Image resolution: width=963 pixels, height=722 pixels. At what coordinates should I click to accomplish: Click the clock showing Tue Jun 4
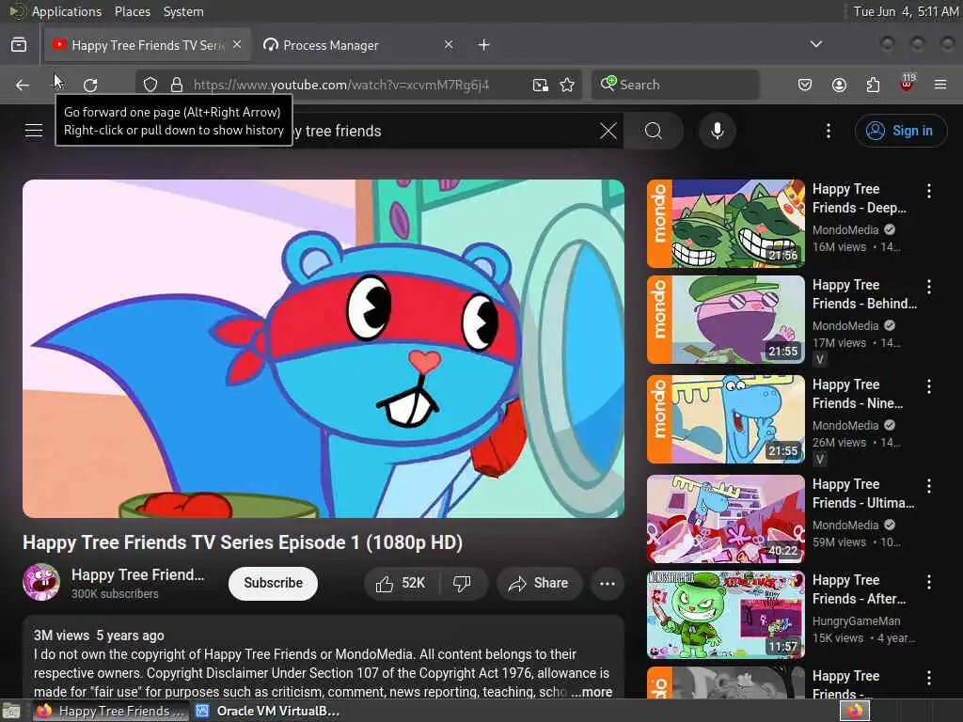click(x=906, y=11)
